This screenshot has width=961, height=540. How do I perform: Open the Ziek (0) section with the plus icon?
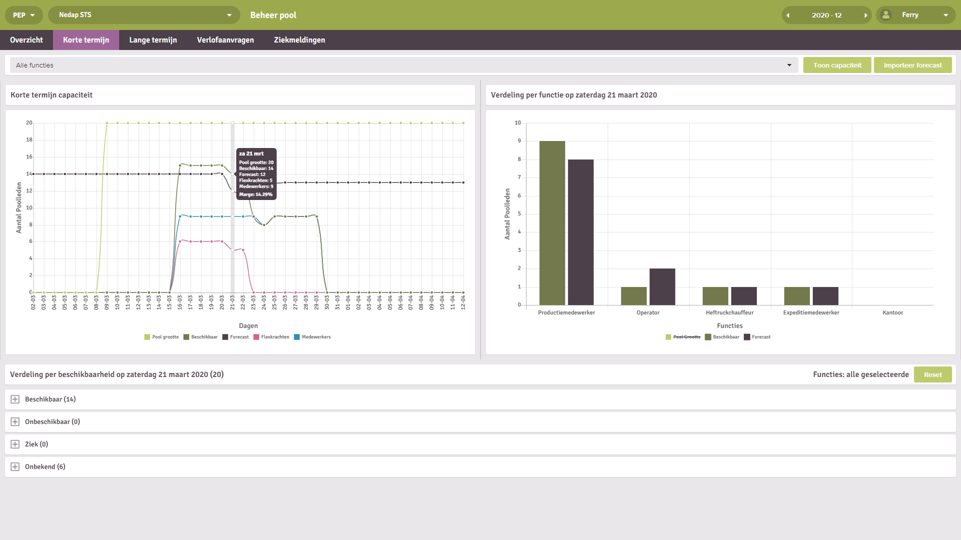point(15,444)
